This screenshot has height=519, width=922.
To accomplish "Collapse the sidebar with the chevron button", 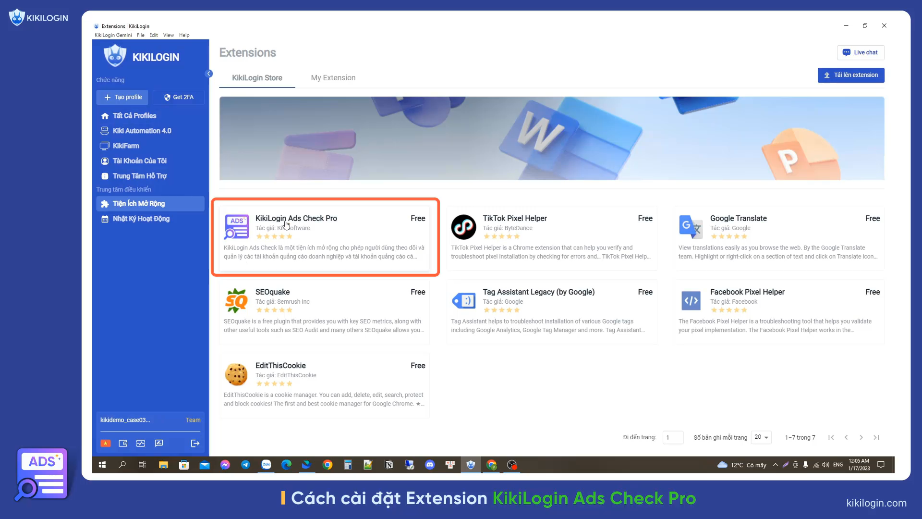I will click(x=209, y=74).
